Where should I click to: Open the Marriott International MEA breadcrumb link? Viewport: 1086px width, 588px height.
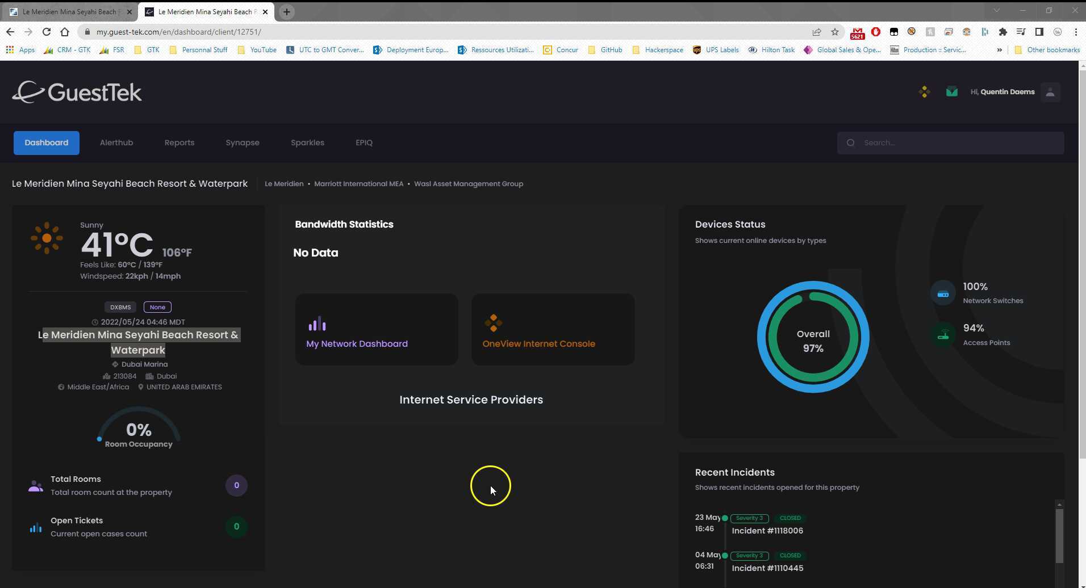click(x=358, y=183)
